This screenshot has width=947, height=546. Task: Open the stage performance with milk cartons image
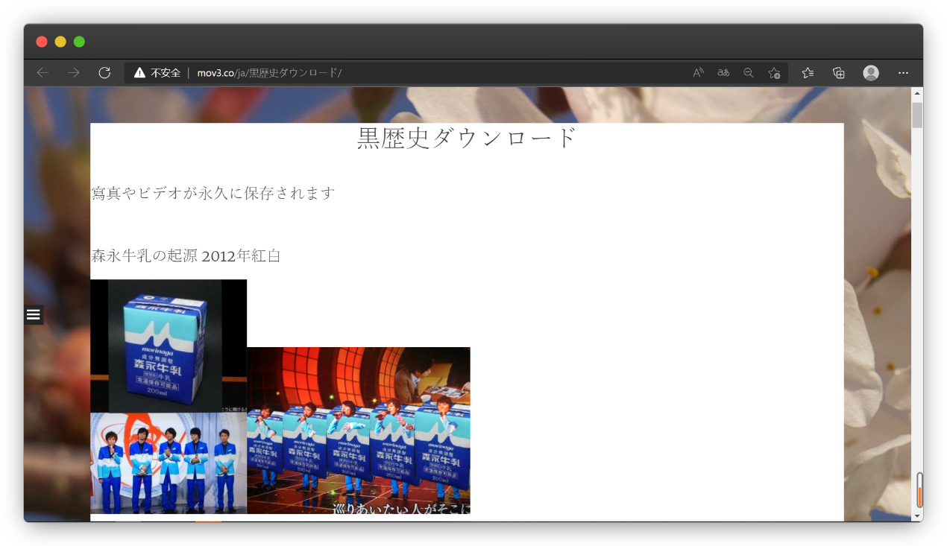[x=359, y=431]
